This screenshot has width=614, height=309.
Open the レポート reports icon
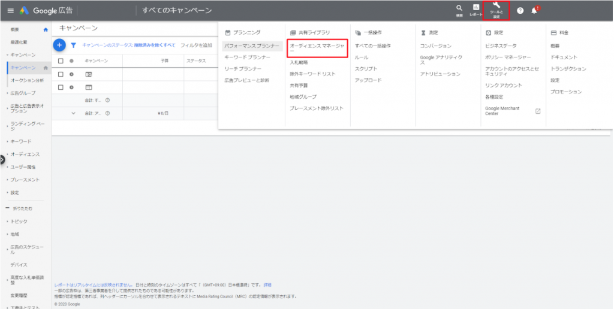pos(476,9)
